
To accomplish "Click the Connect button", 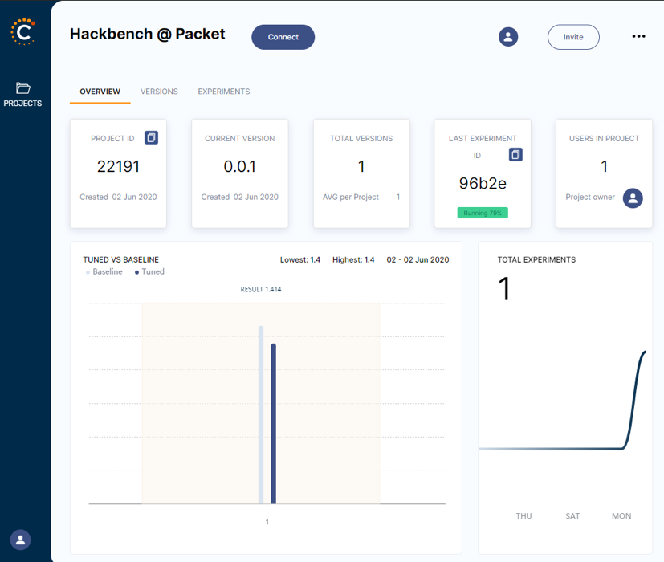I will point(283,37).
